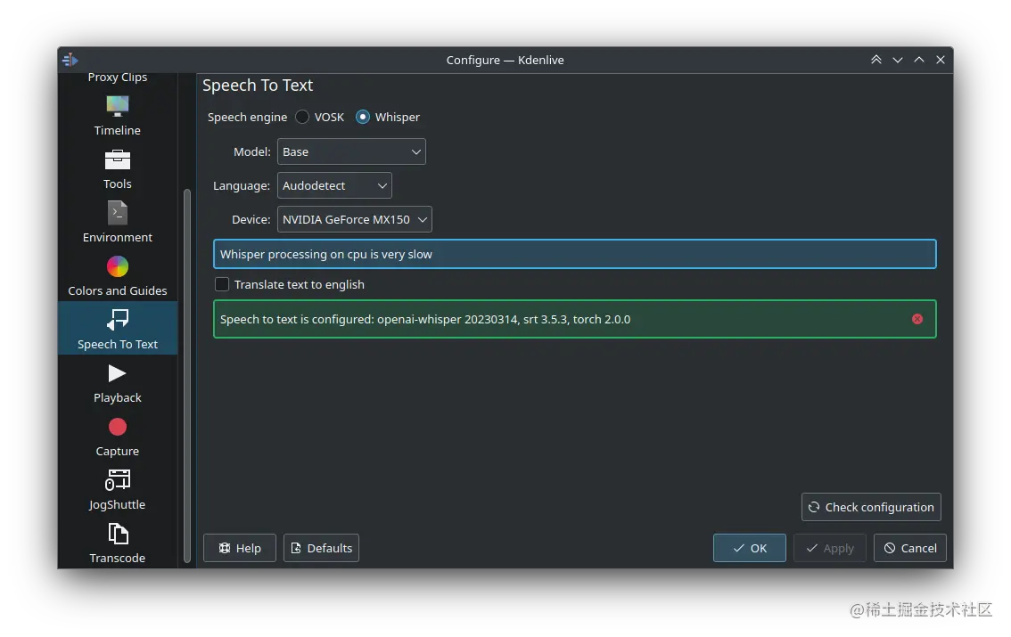
Task: Click the Speech engine label
Action: pos(247,118)
